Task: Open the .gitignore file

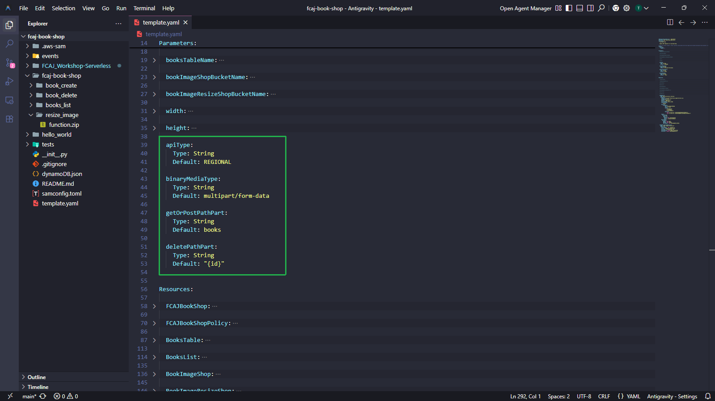Action: (x=54, y=164)
